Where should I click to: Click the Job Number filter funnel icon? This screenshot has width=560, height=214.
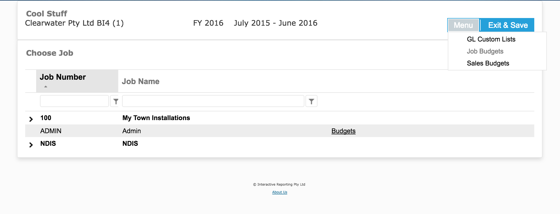point(116,101)
